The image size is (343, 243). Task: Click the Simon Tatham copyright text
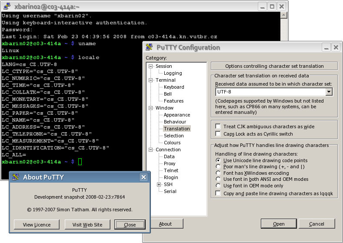click(80, 210)
